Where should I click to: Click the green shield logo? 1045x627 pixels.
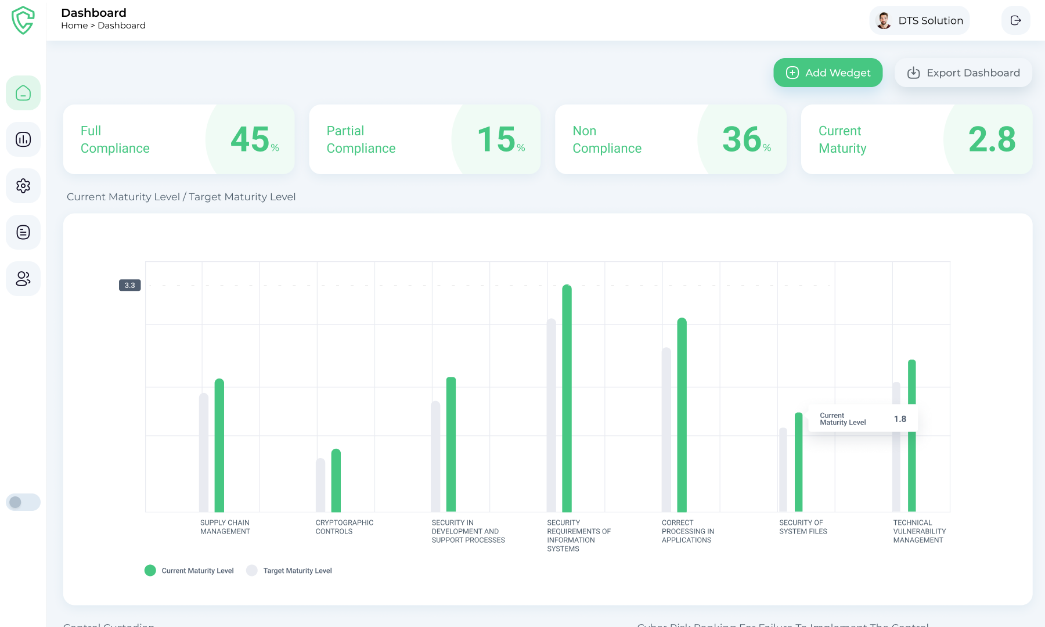click(23, 20)
